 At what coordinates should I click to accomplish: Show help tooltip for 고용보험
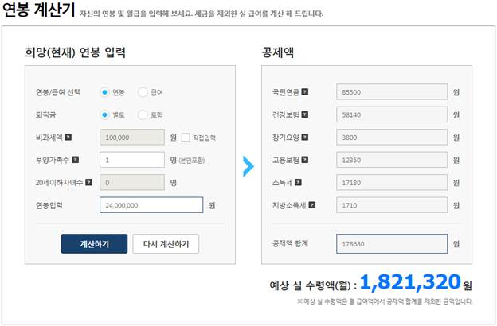(x=304, y=160)
